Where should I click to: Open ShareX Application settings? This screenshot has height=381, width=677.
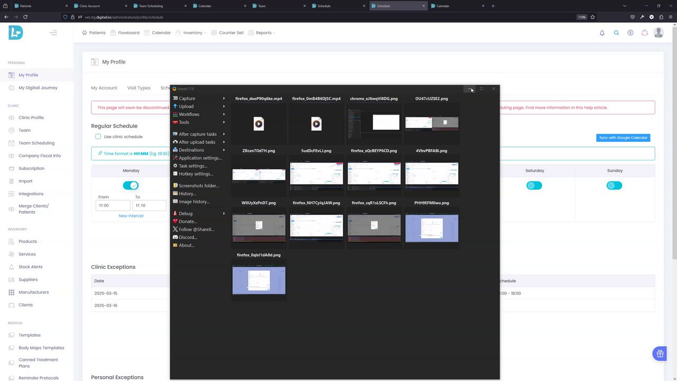pos(199,158)
